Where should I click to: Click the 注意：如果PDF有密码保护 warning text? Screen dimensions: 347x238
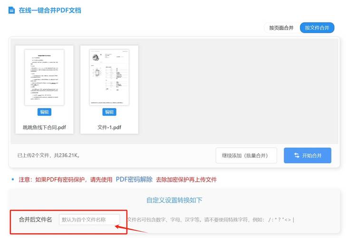pos(66,179)
